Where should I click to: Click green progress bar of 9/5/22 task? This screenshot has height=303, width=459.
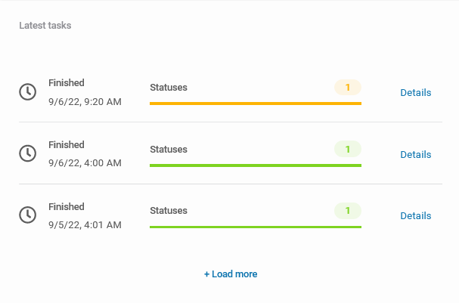click(x=255, y=227)
